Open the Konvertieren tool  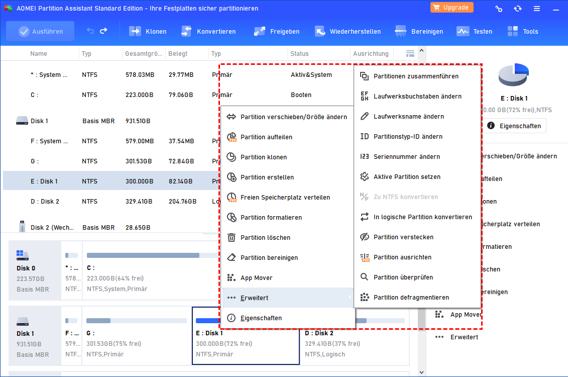(208, 32)
